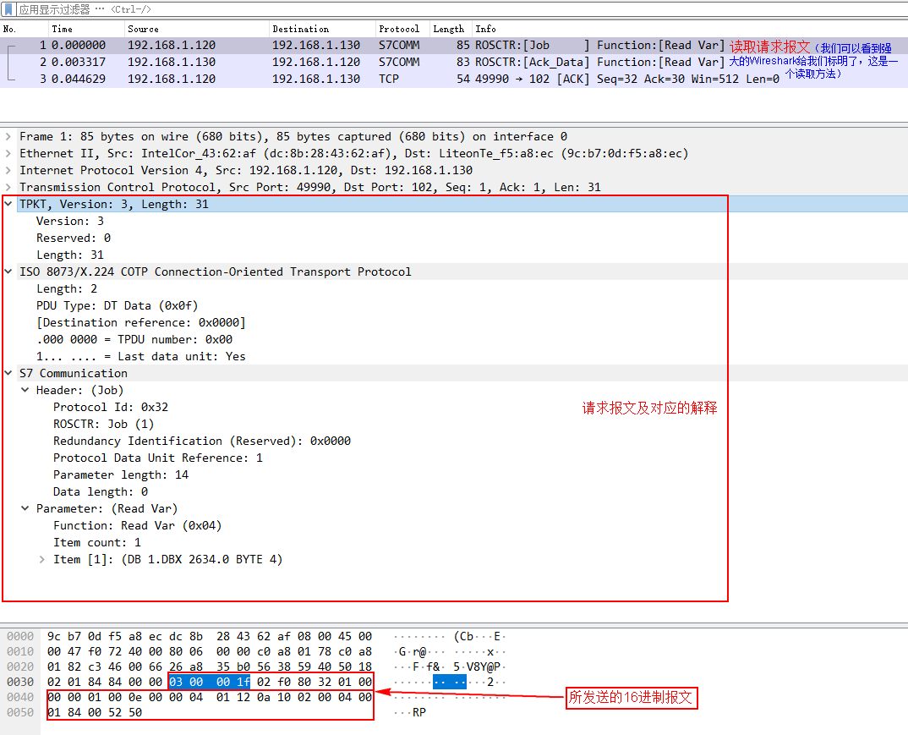Click hex offset 0000 row bytes
The image size is (908, 735).
[x=210, y=637]
